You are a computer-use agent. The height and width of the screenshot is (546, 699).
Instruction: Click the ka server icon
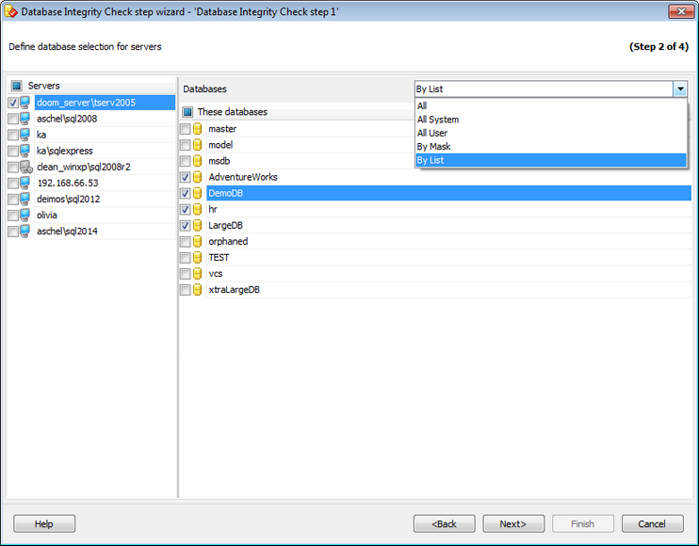click(x=24, y=135)
